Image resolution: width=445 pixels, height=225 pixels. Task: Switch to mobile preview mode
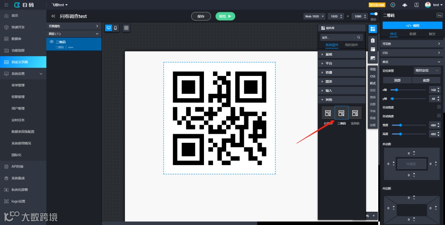[115, 28]
